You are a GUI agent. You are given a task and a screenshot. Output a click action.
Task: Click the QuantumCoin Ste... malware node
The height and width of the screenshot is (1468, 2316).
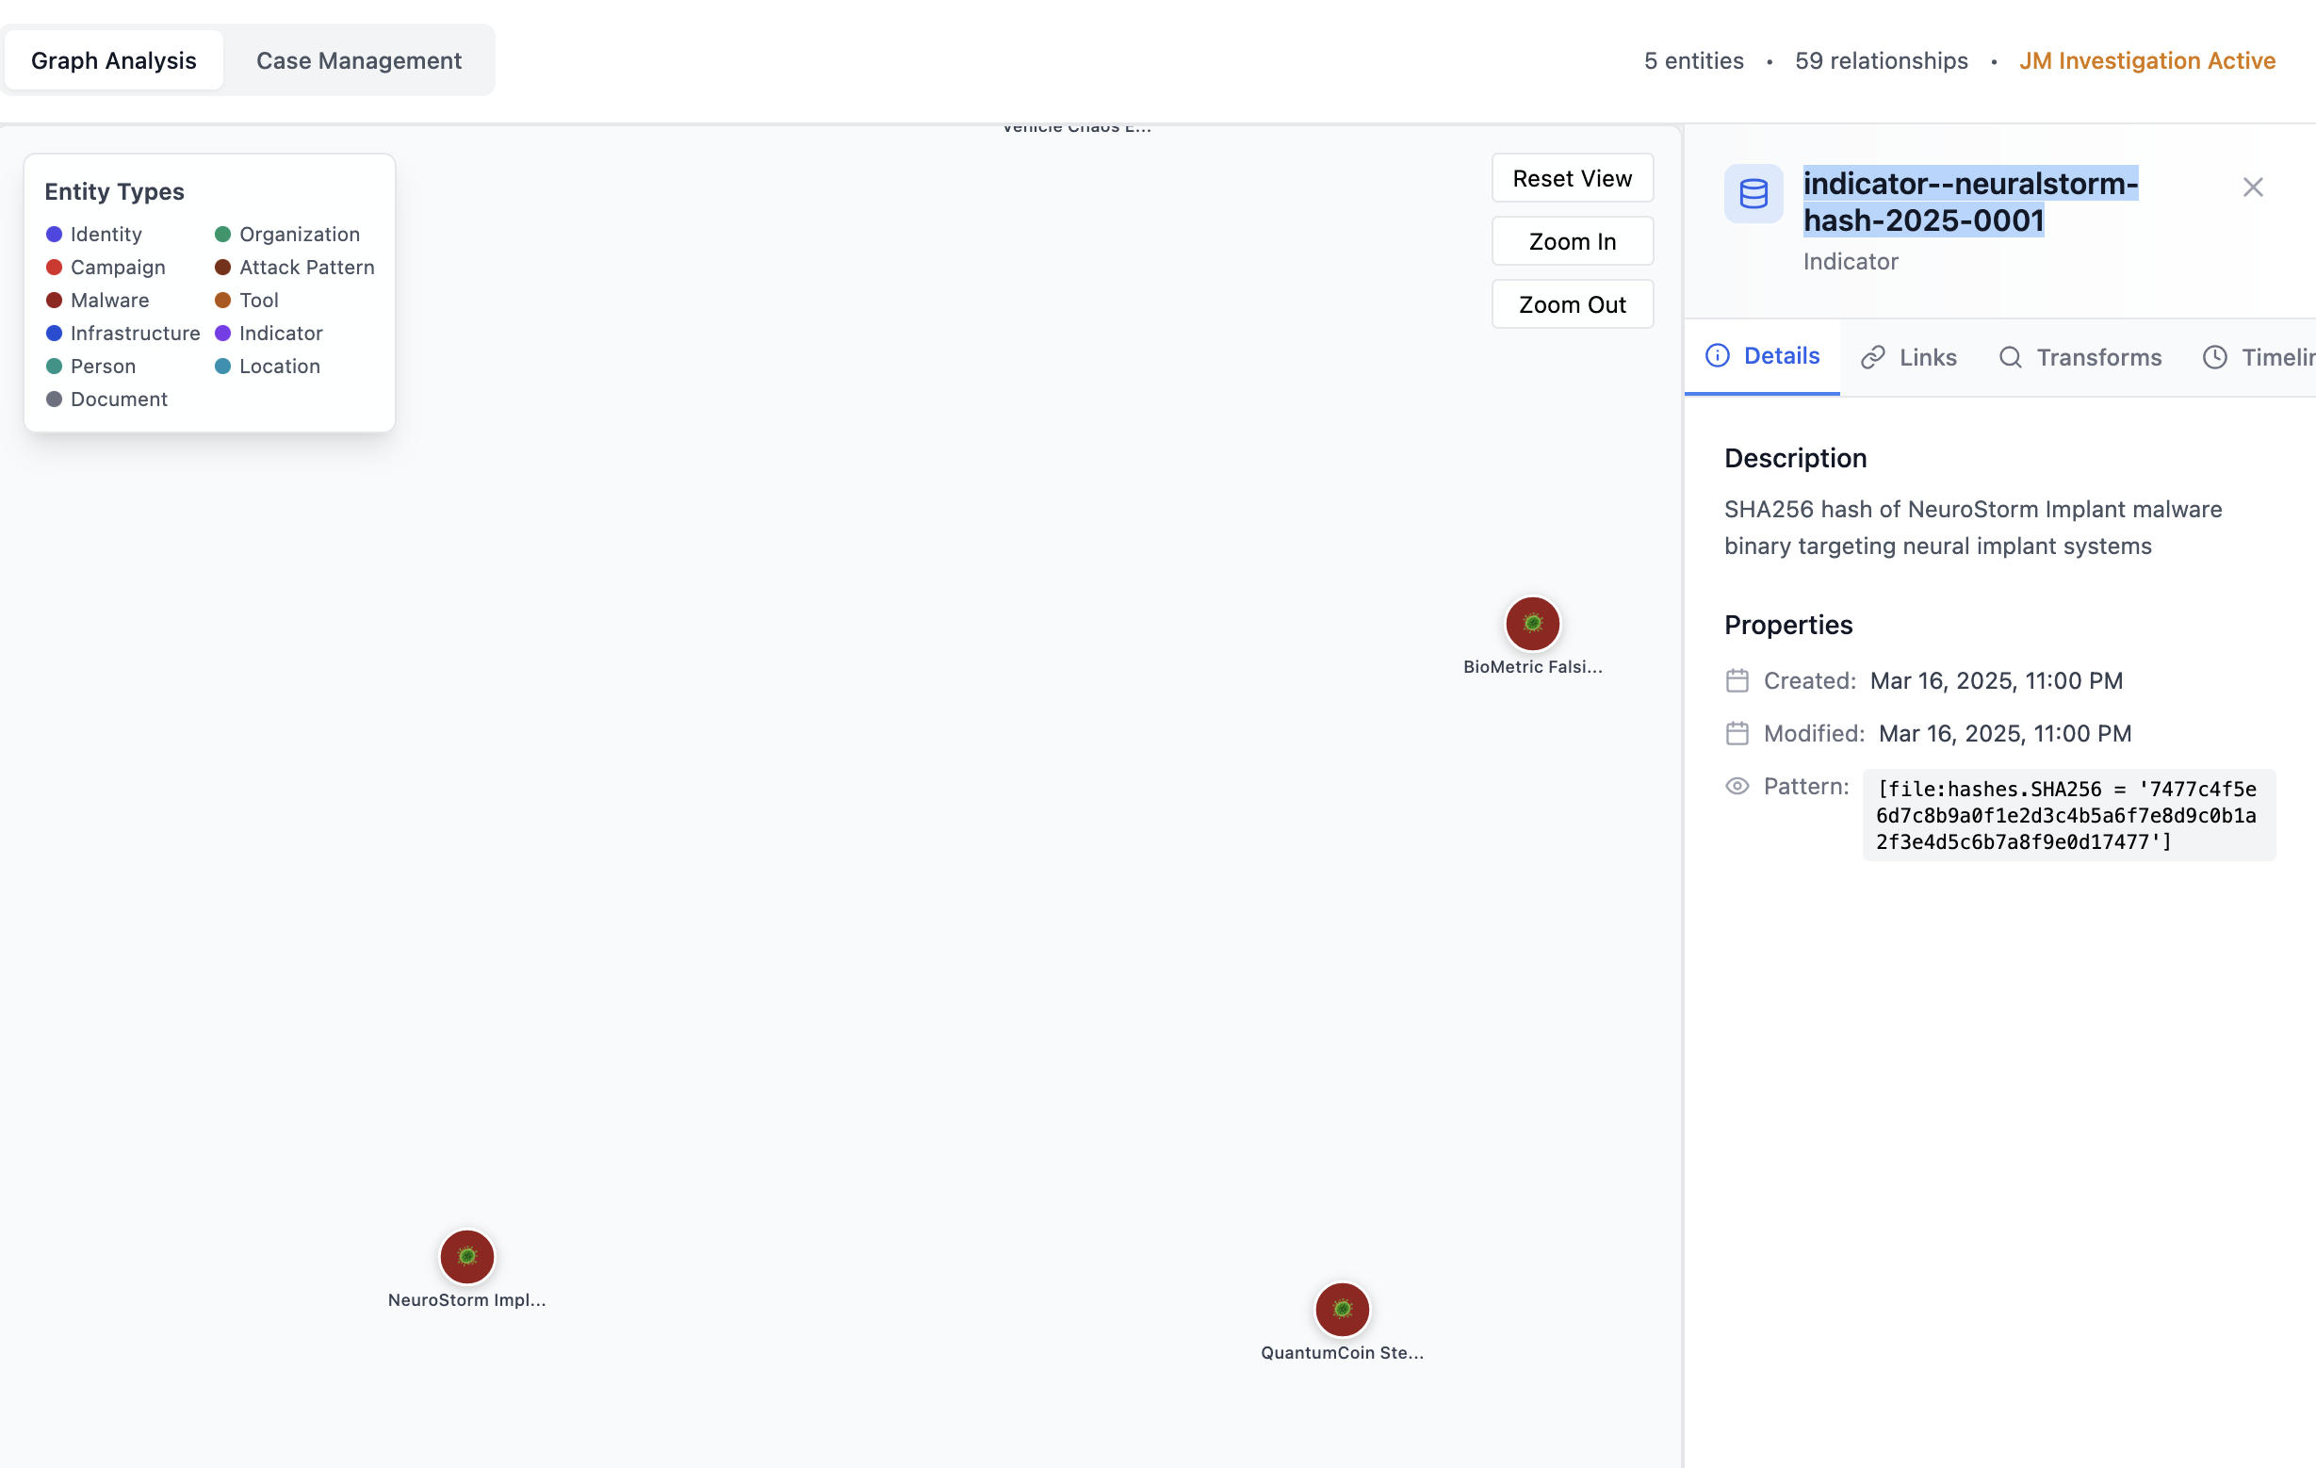click(x=1342, y=1310)
